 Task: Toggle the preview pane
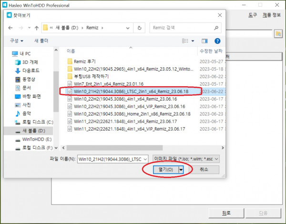point(204,41)
